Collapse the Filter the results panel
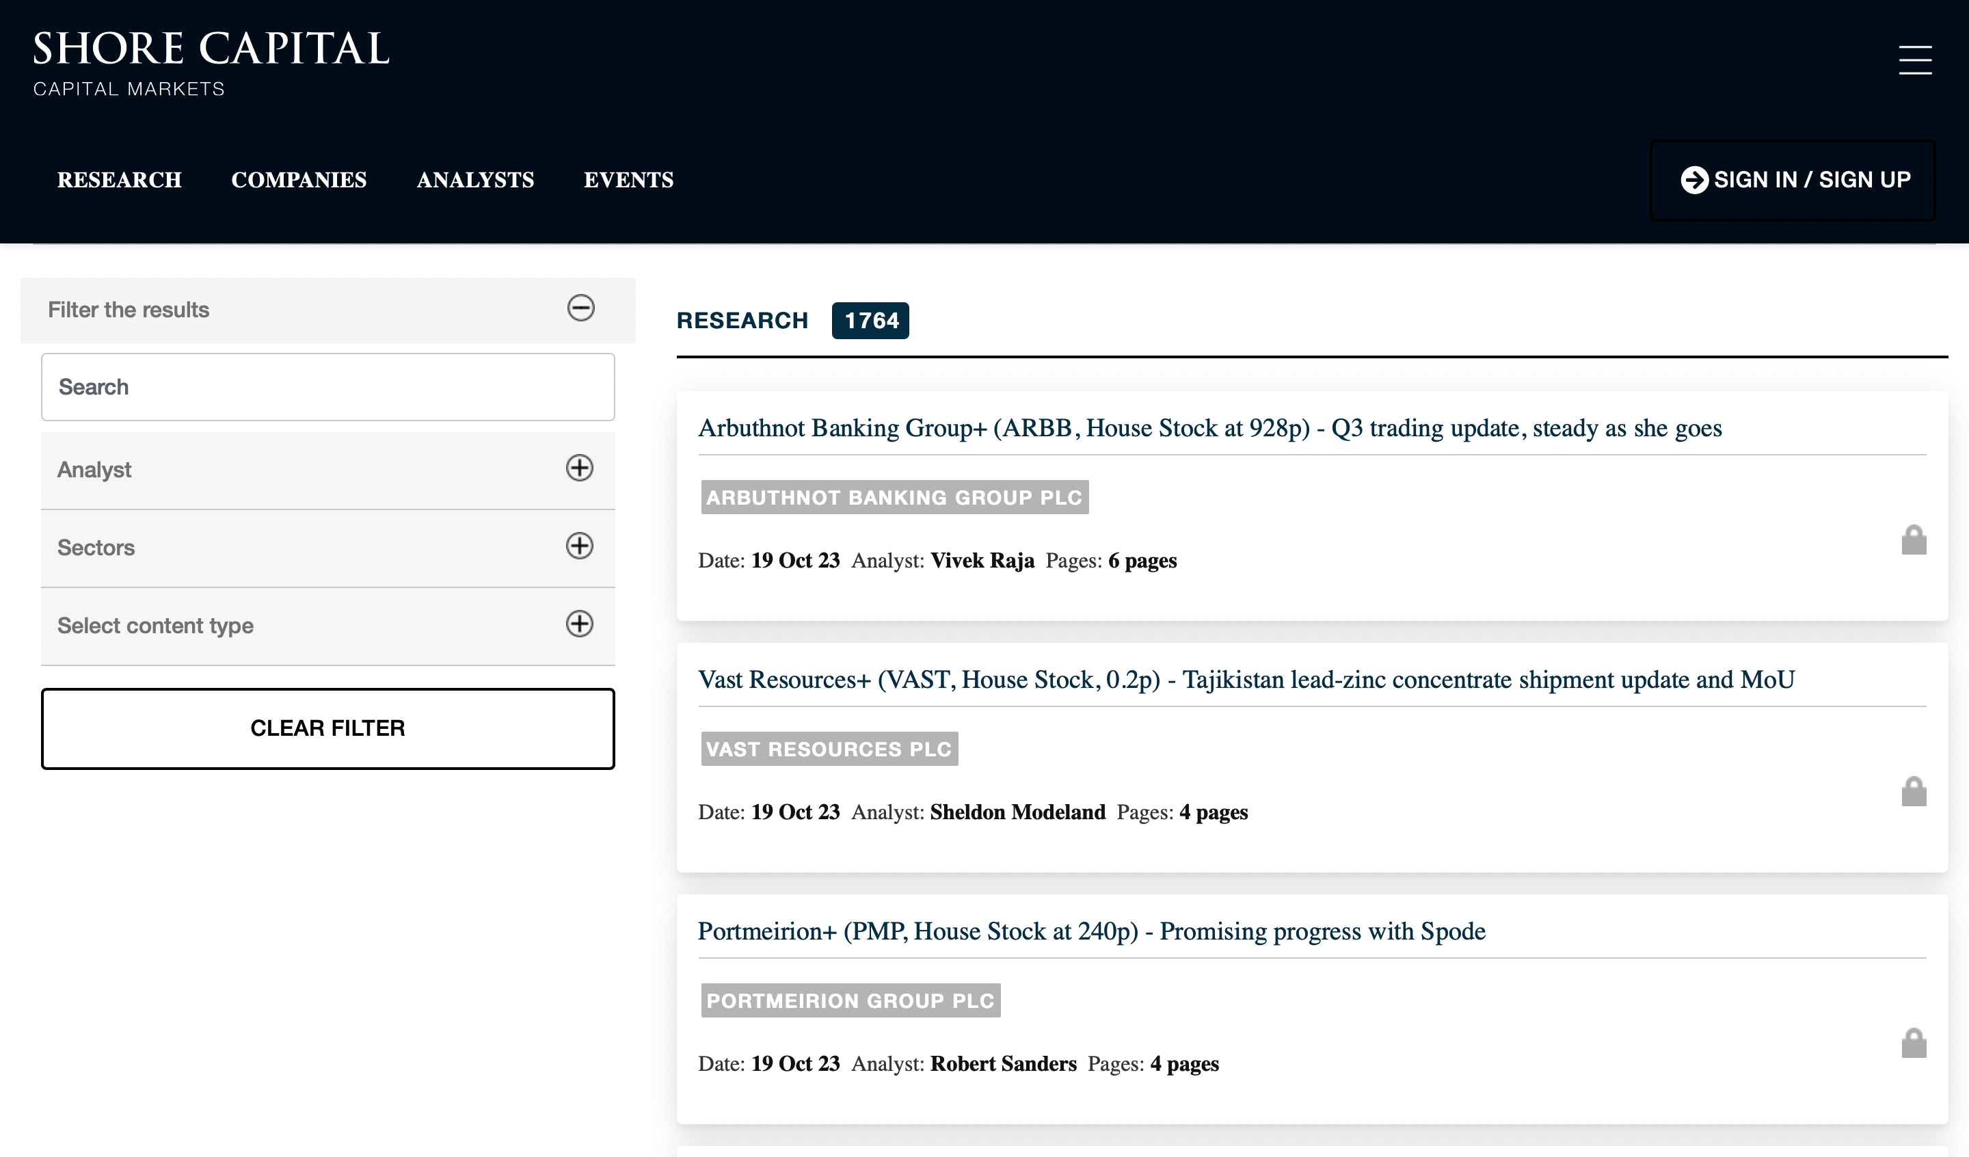Image resolution: width=1969 pixels, height=1157 pixels. tap(580, 308)
